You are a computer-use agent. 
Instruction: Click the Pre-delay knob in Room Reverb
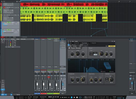[72, 54]
